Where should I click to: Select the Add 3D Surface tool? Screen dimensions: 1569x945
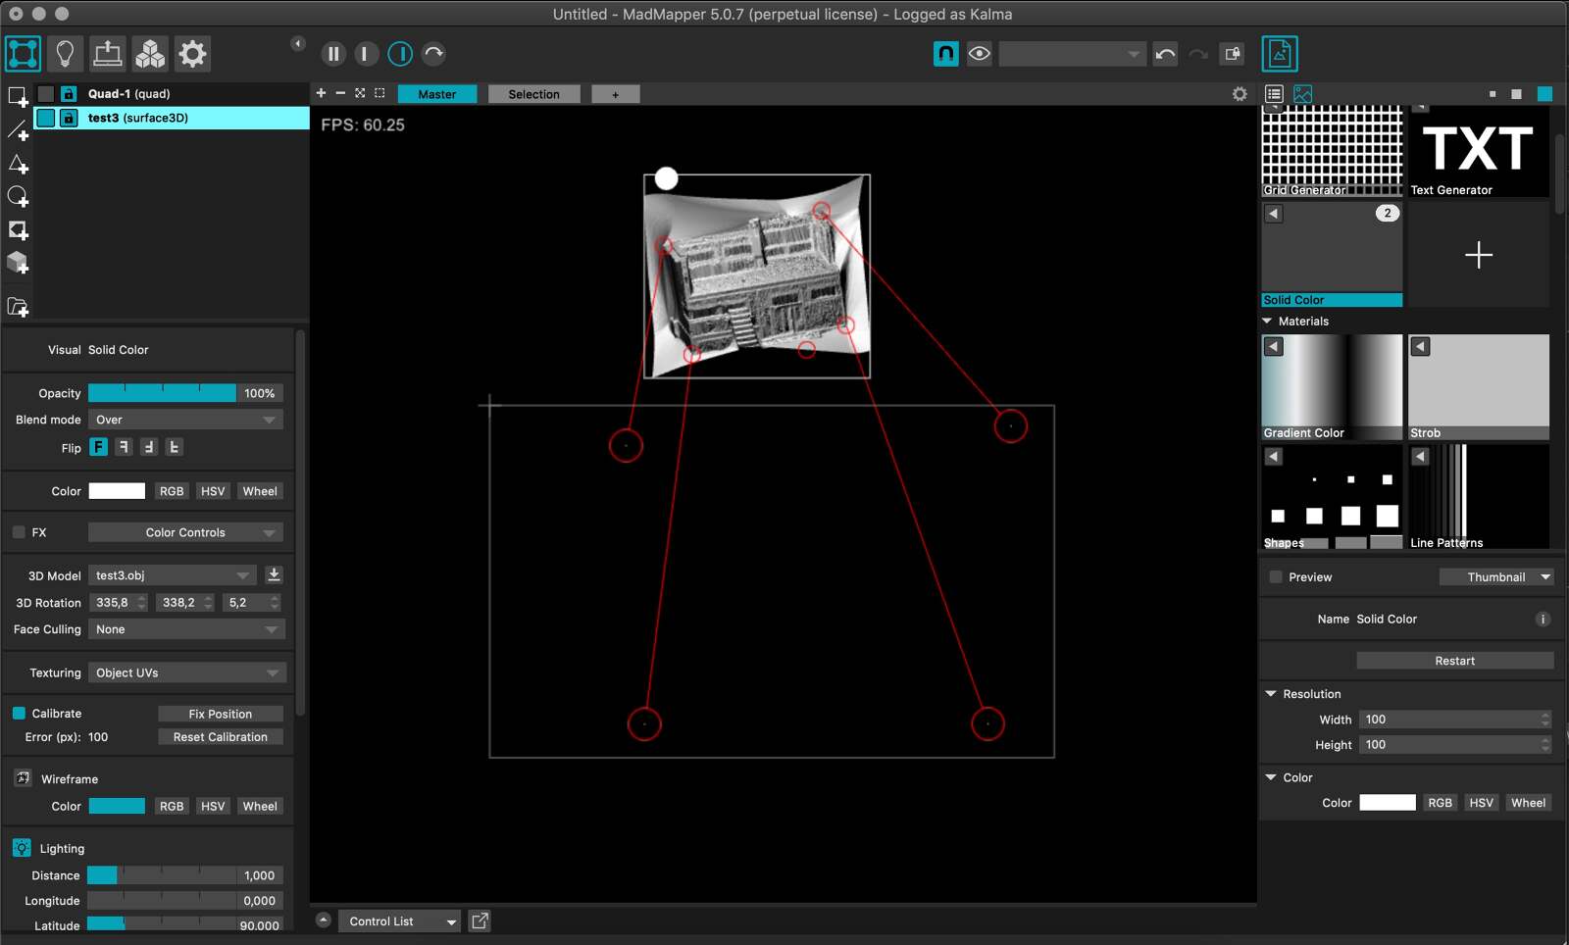[x=18, y=263]
